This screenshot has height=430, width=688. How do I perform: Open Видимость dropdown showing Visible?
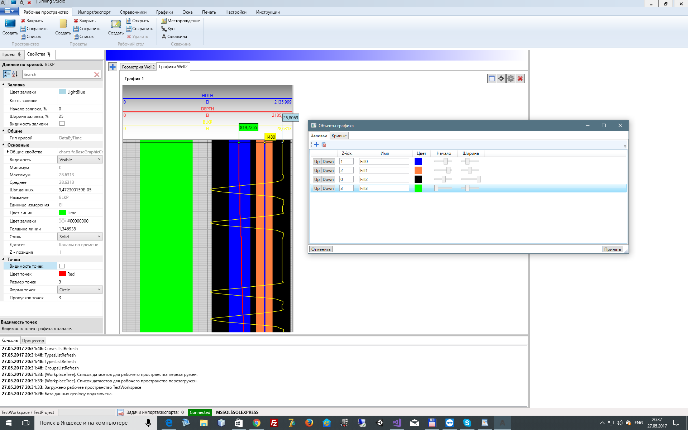[x=80, y=159]
